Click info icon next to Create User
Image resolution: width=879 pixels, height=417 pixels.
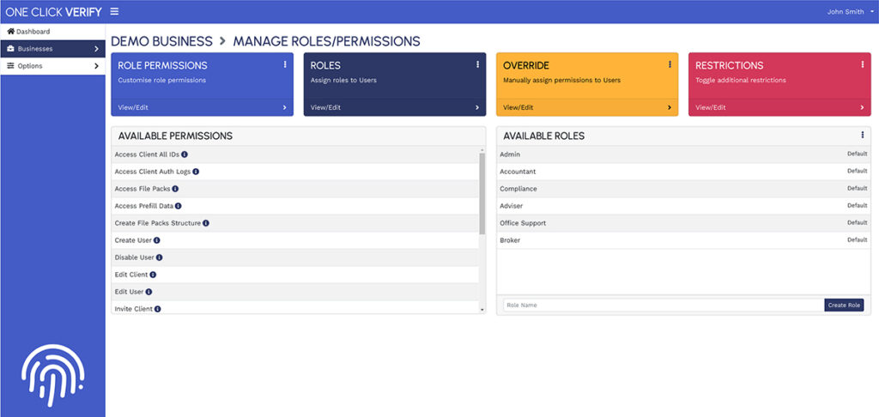(x=157, y=240)
